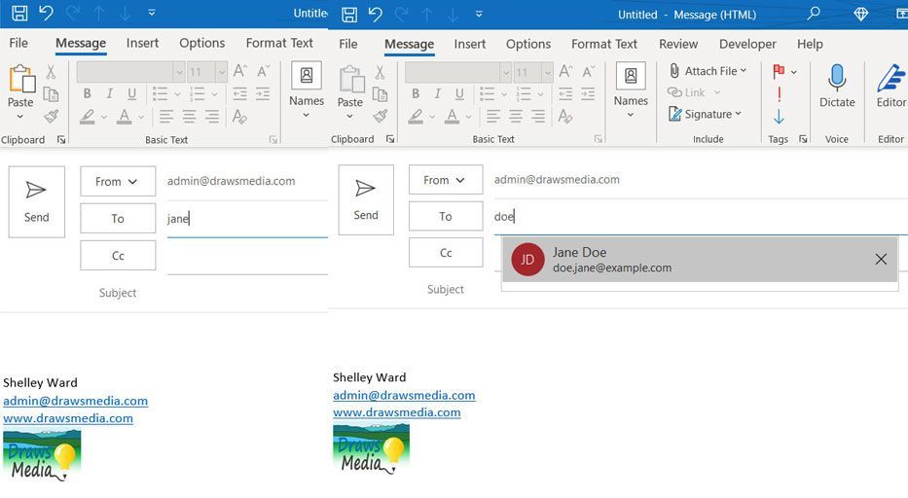The height and width of the screenshot is (498, 908).
Task: Click Cc button in left window
Action: tap(118, 256)
